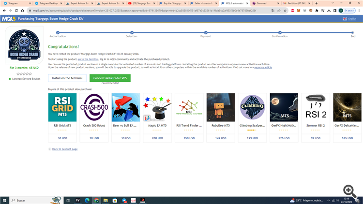This screenshot has width=363, height=204.
Task: Open the Stormer RSI 2 thumbnail
Action: 316,107
